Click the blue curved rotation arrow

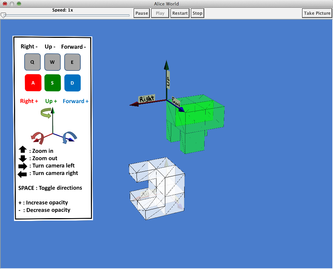[69, 137]
